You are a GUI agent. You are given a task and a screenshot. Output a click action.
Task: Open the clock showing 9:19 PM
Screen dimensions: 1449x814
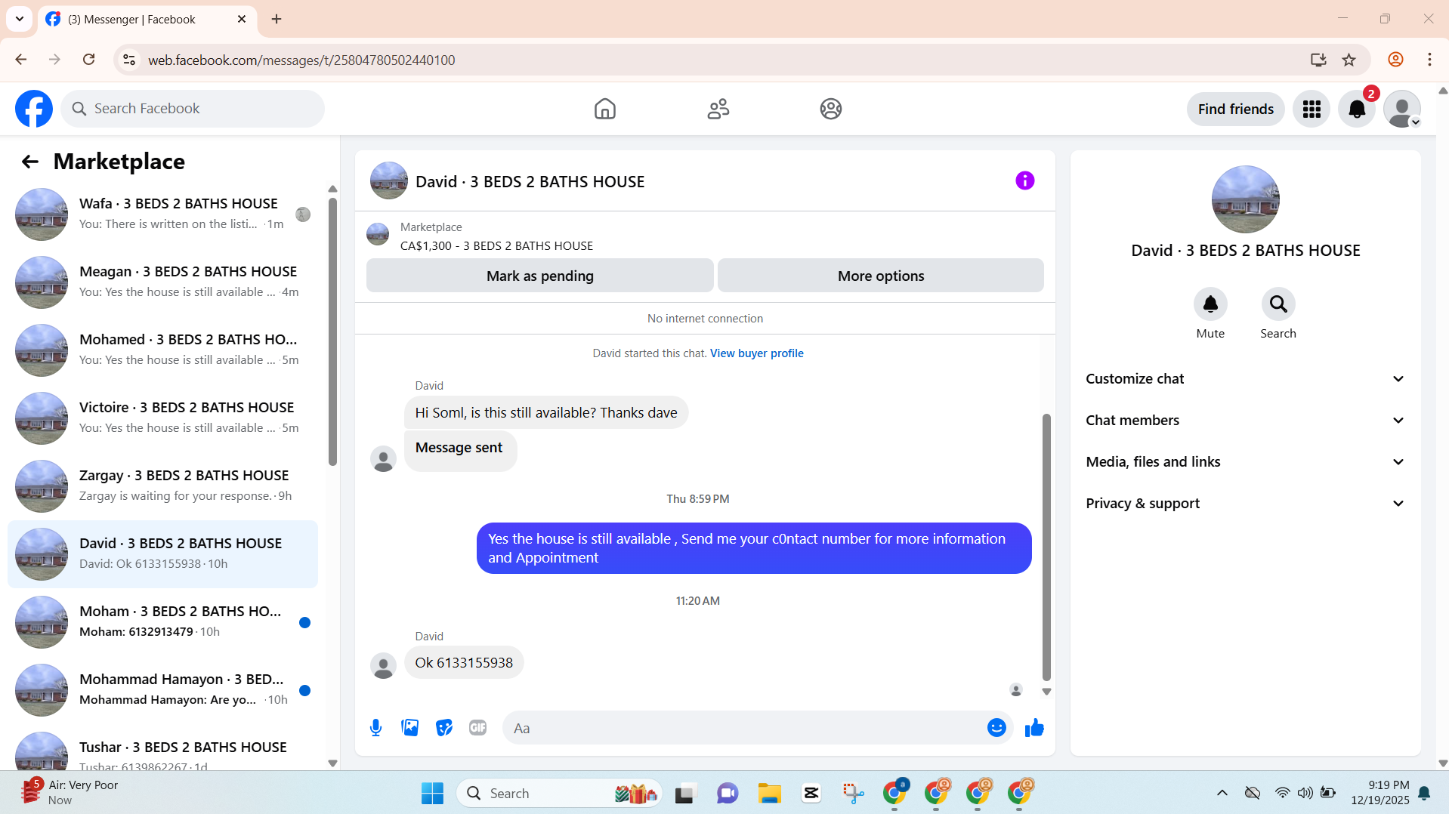coord(1380,793)
